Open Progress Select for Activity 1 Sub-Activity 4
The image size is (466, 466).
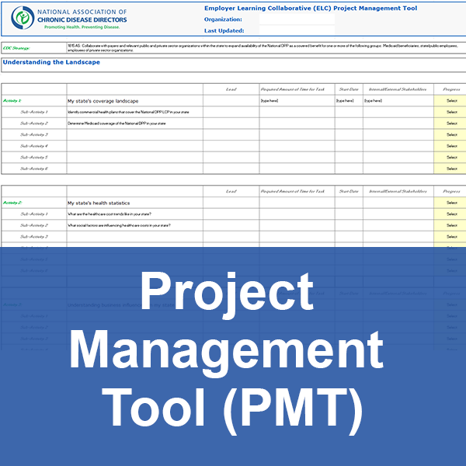pyautogui.click(x=451, y=146)
